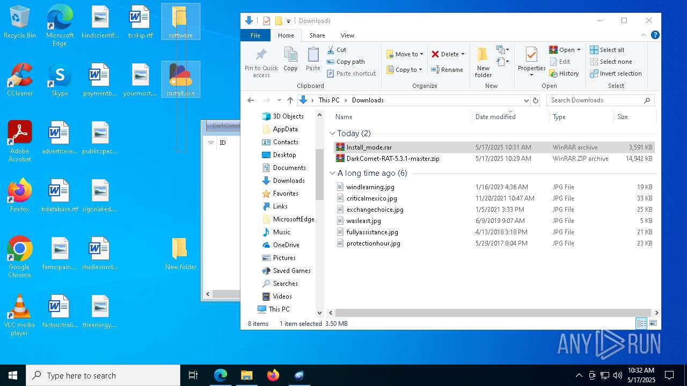687x386 pixels.
Task: Sort files by Size column
Action: coord(635,117)
